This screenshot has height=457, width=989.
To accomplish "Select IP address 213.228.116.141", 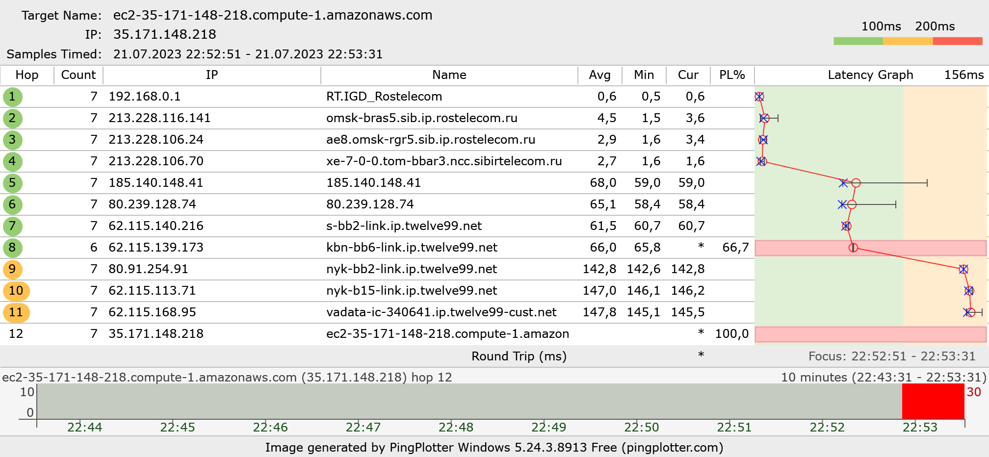I will 159,118.
